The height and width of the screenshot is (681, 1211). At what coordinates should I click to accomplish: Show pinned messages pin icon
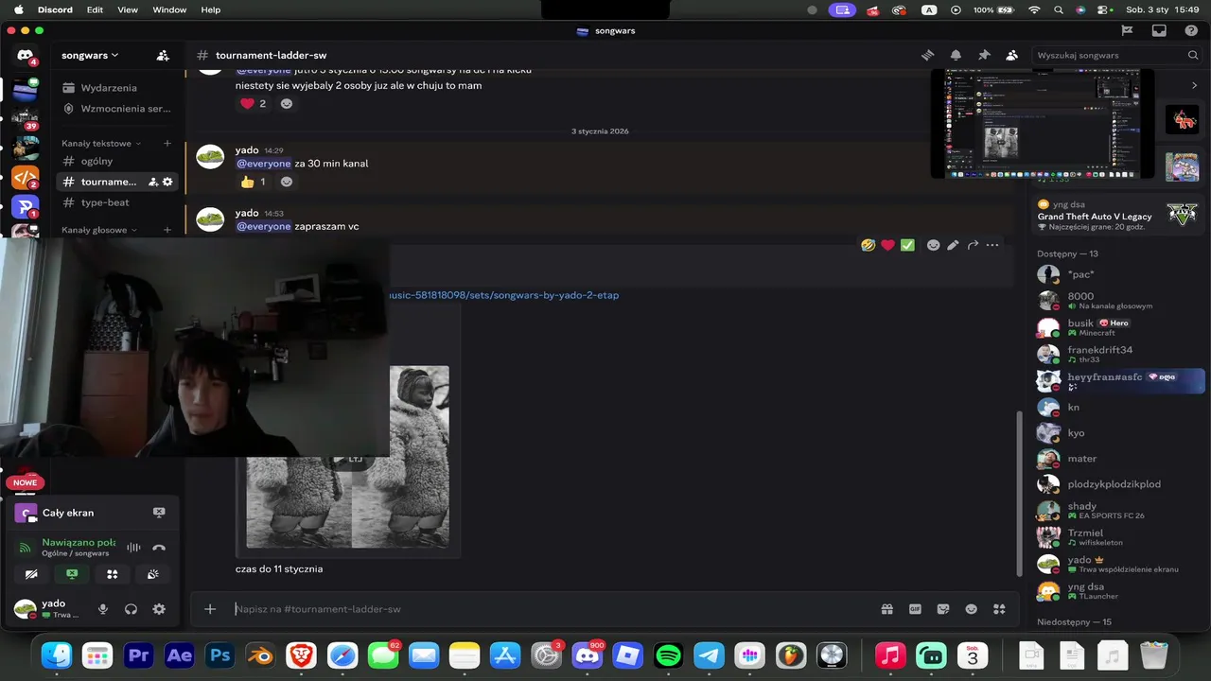[x=984, y=55]
